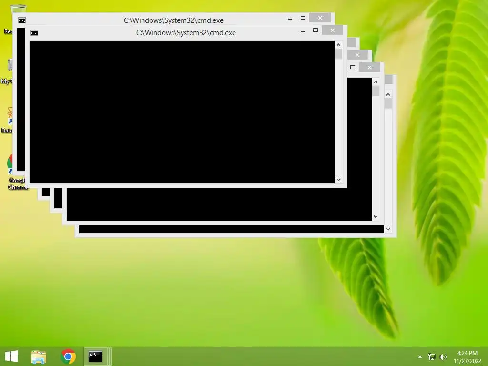Minimize the front cmd.exe window

(303, 31)
